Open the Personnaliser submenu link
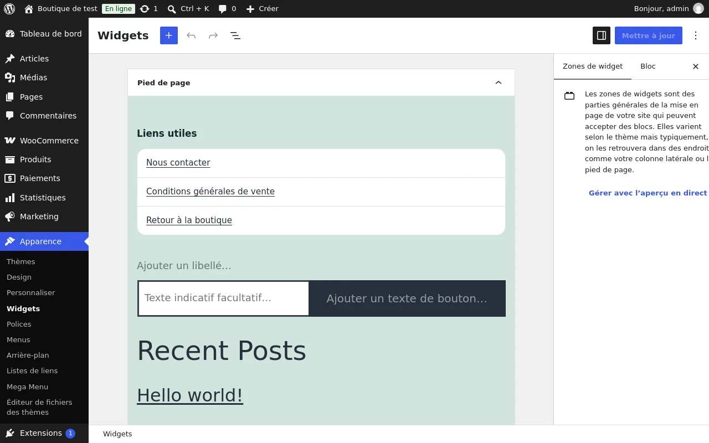The height and width of the screenshot is (443, 709). click(31, 292)
